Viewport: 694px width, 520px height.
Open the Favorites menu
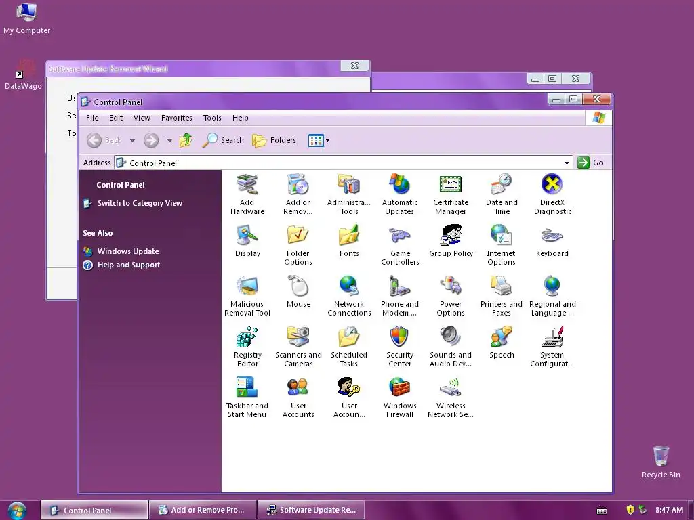click(x=177, y=118)
